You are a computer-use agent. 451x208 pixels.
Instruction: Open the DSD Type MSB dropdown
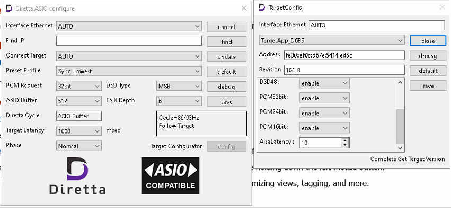coord(179,86)
